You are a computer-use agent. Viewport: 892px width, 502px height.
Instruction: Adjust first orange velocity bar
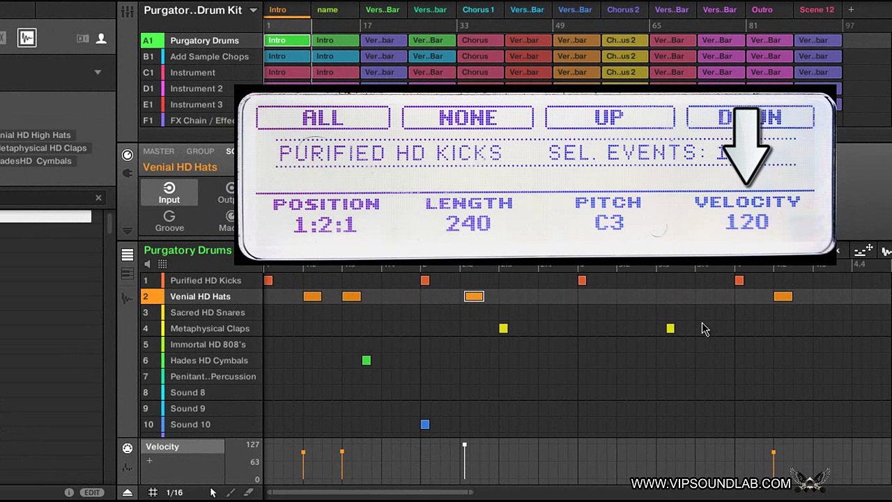pos(303,465)
